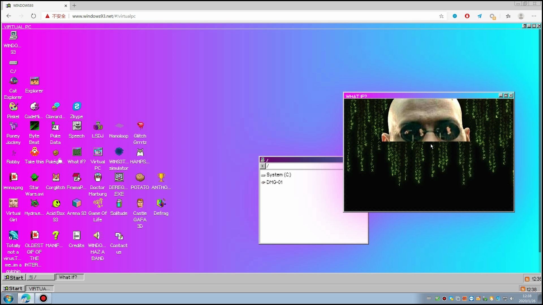Reload the current page
Screen dimensions: 543x305
(x=33, y=16)
